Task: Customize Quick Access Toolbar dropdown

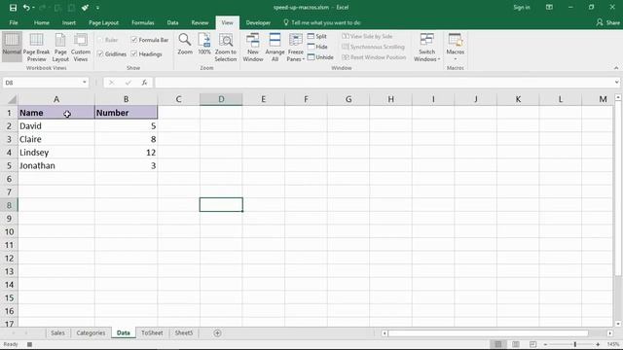Action: pyautogui.click(x=97, y=8)
